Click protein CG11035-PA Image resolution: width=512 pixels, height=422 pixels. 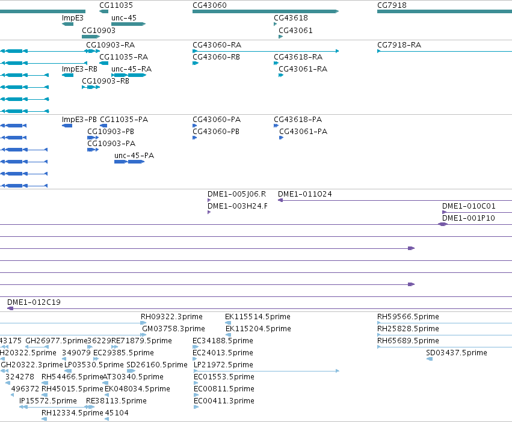coord(124,120)
